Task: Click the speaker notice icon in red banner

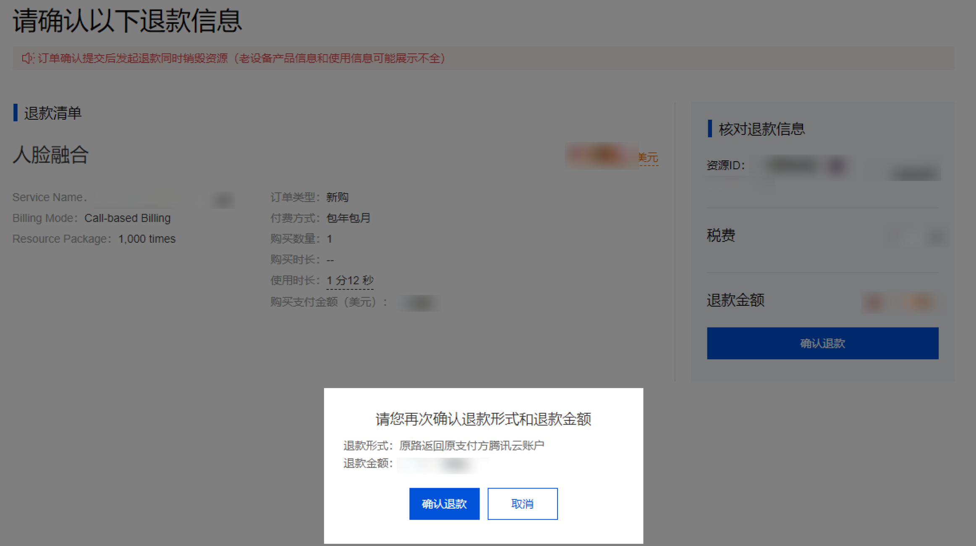Action: click(x=28, y=58)
